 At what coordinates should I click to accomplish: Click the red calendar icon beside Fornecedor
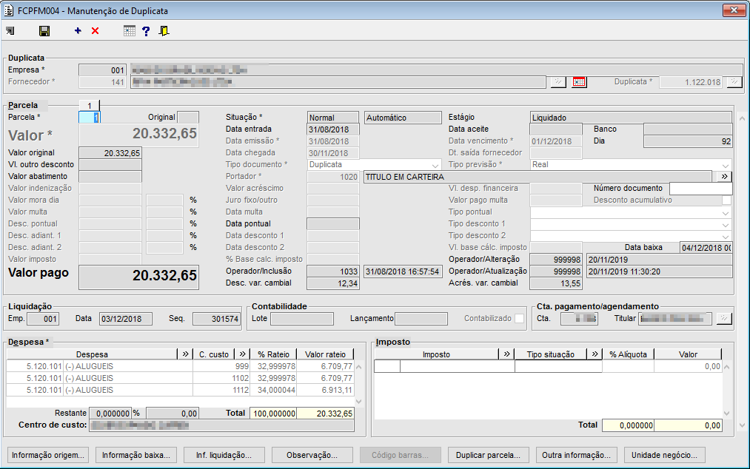[579, 82]
